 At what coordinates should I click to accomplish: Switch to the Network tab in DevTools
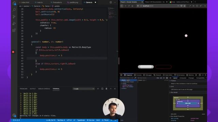click(x=157, y=75)
